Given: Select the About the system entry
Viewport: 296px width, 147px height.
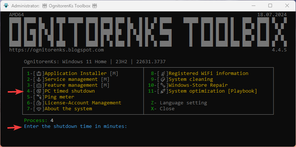Looking at the screenshot, I should pos(59,109).
